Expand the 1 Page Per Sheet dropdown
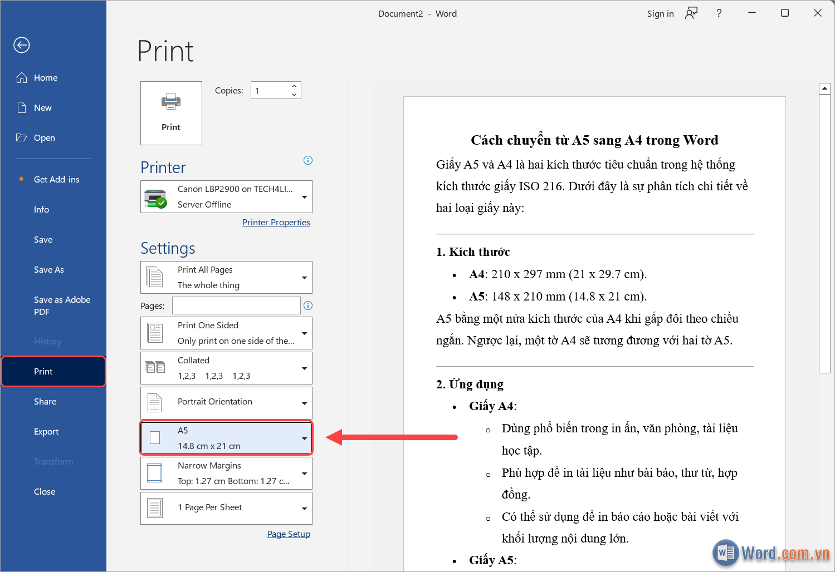Screen dimensions: 835x572 (305, 509)
